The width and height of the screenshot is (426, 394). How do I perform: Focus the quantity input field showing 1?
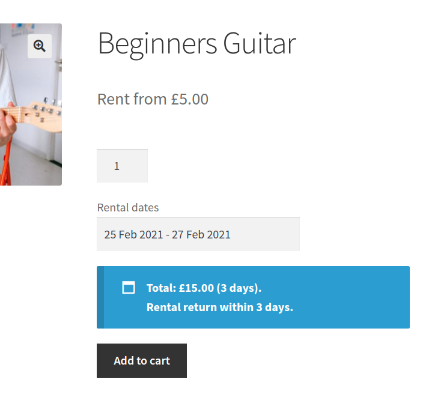122,166
